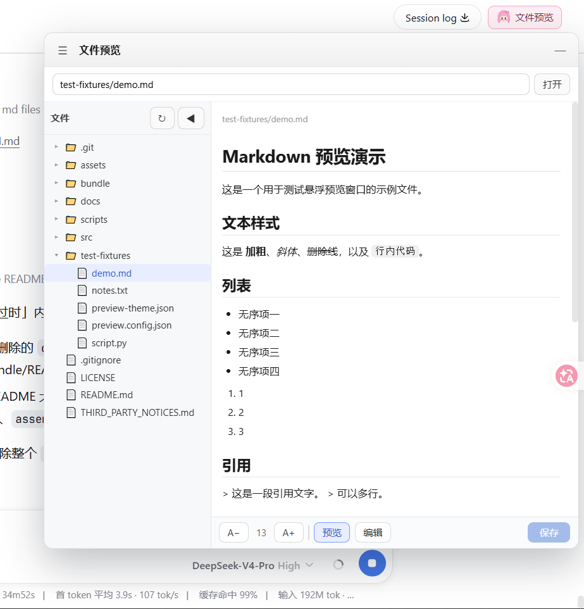The width and height of the screenshot is (584, 609).
Task: Decrease font size with A− button
Action: click(233, 532)
